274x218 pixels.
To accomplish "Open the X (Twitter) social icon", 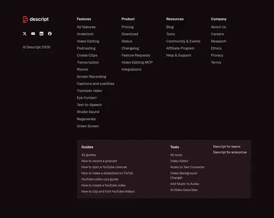I will pyautogui.click(x=25, y=34).
